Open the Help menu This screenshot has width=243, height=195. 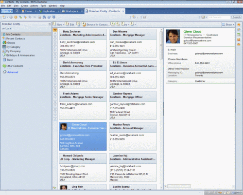(x=62, y=6)
